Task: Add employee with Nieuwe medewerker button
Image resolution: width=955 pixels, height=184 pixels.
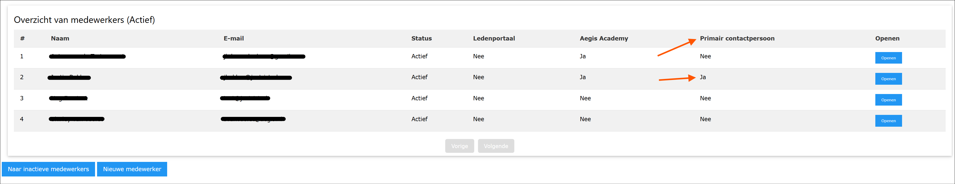Action: click(x=132, y=169)
